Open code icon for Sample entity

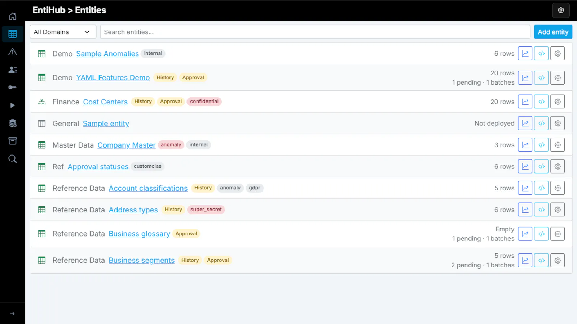(x=541, y=123)
